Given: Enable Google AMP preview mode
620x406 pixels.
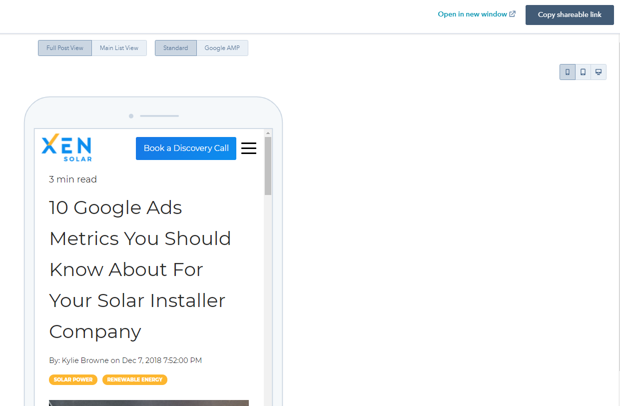Looking at the screenshot, I should tap(222, 48).
